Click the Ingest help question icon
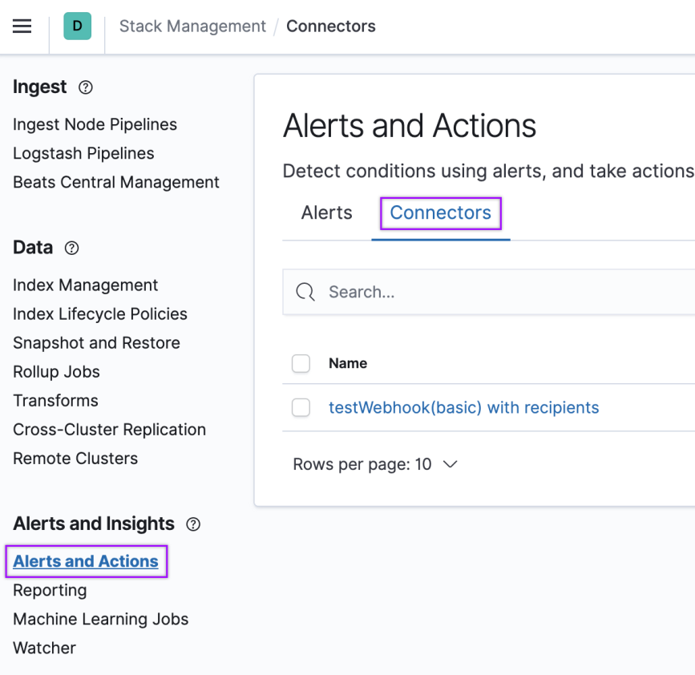 click(86, 87)
